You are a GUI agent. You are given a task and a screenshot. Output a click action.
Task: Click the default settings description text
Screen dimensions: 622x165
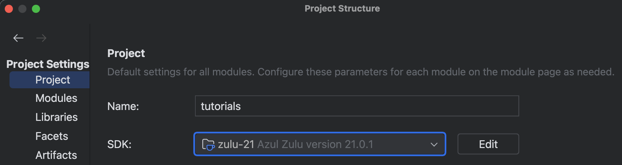coord(361,72)
